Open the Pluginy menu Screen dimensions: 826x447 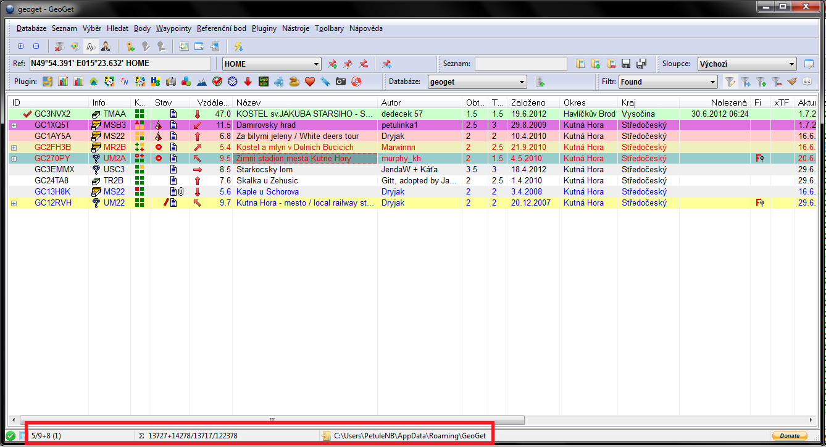264,28
